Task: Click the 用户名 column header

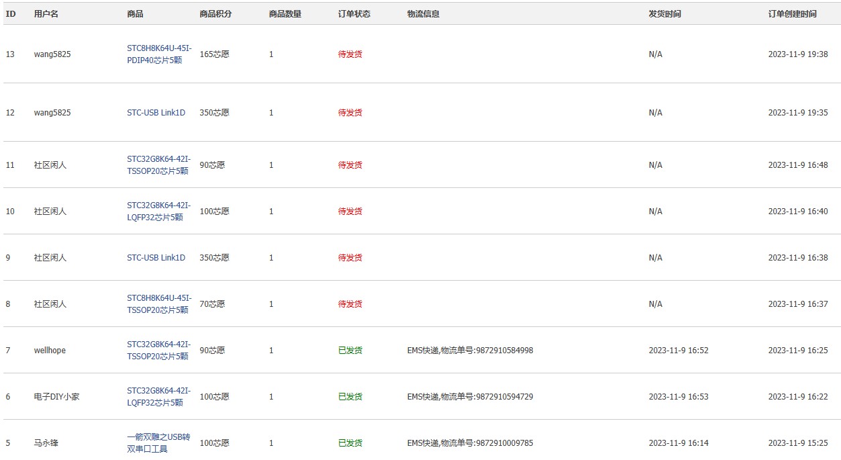Action: pos(46,14)
